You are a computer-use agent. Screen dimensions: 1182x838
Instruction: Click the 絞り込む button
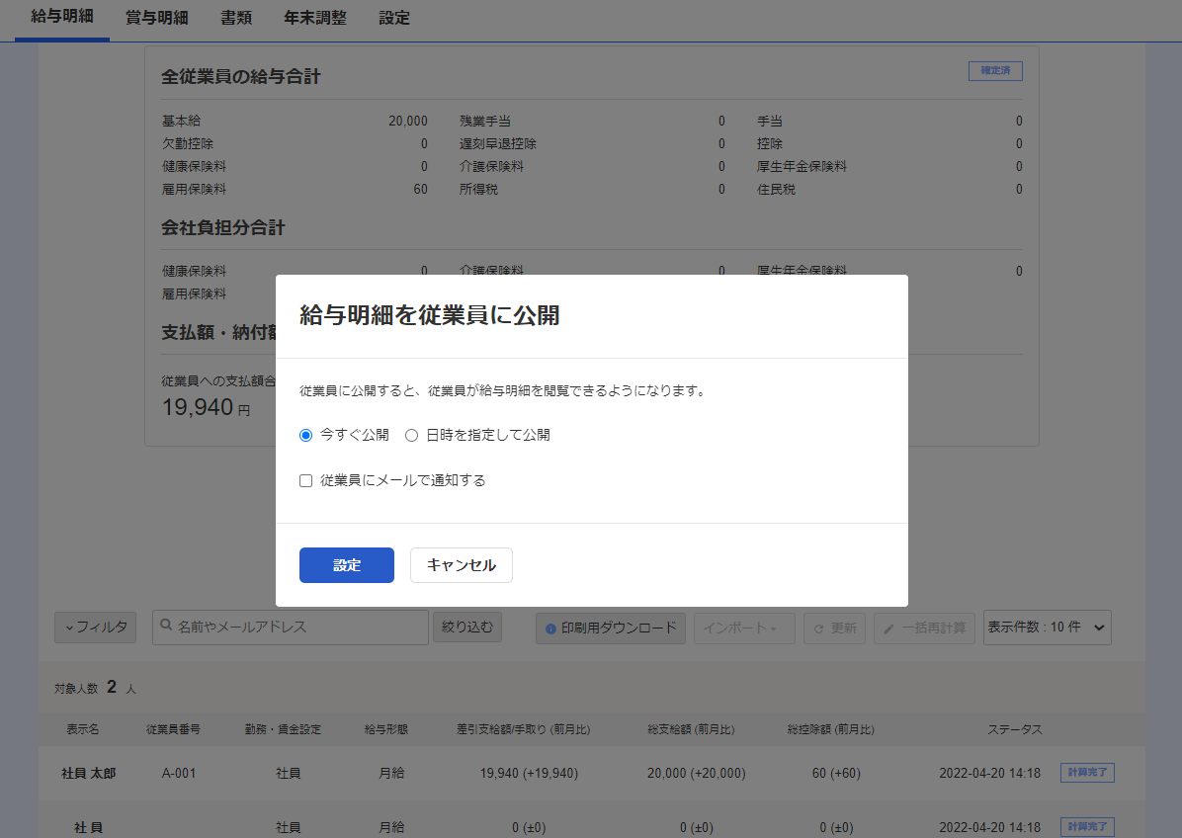click(x=467, y=627)
